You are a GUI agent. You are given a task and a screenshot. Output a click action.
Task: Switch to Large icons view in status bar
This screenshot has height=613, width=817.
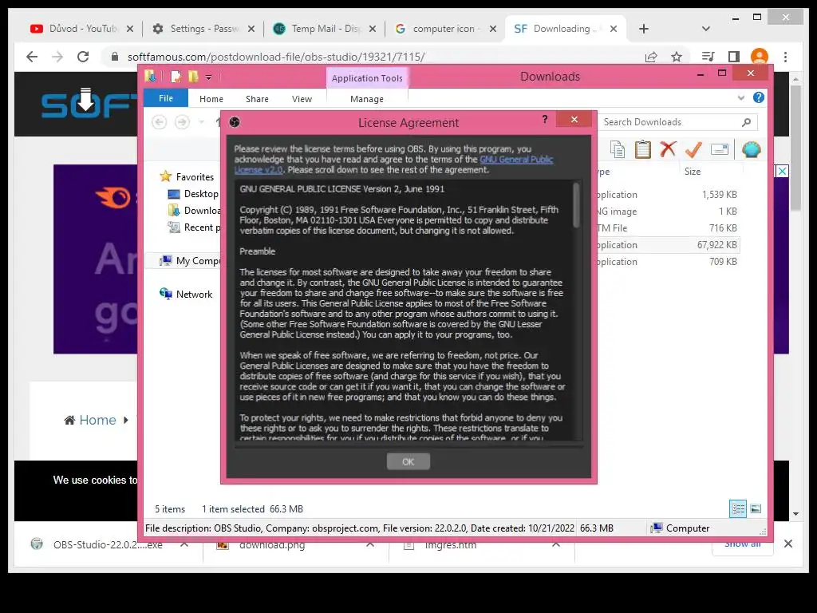pos(756,508)
